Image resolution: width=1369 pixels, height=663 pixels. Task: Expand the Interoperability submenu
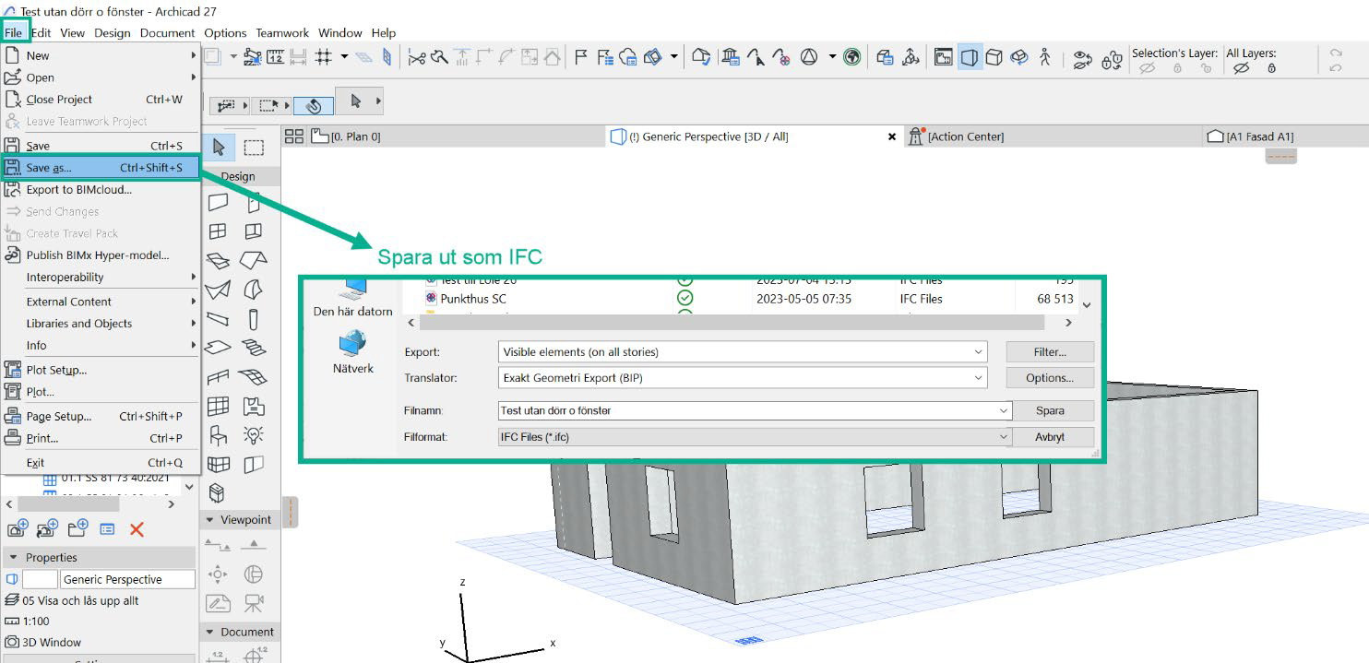pyautogui.click(x=101, y=277)
